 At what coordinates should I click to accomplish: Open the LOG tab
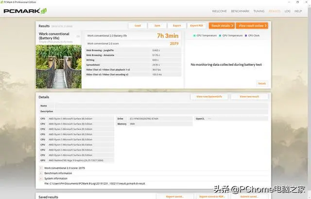[287, 11]
